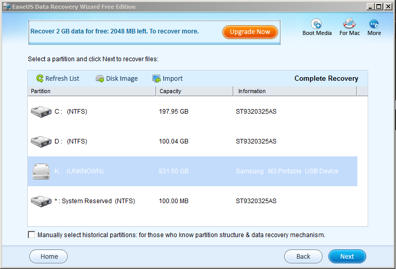Click the EaseUS app icon in title bar
Screen dimensions: 396x269
pyautogui.click(x=7, y=7)
